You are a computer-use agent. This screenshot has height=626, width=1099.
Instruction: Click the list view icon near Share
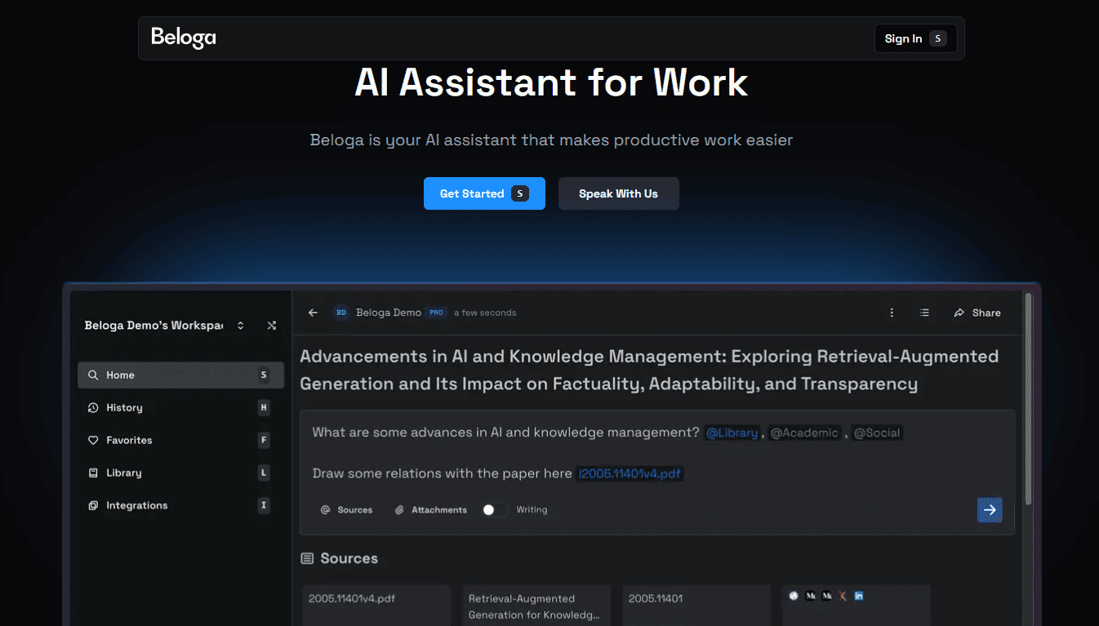pyautogui.click(x=924, y=313)
